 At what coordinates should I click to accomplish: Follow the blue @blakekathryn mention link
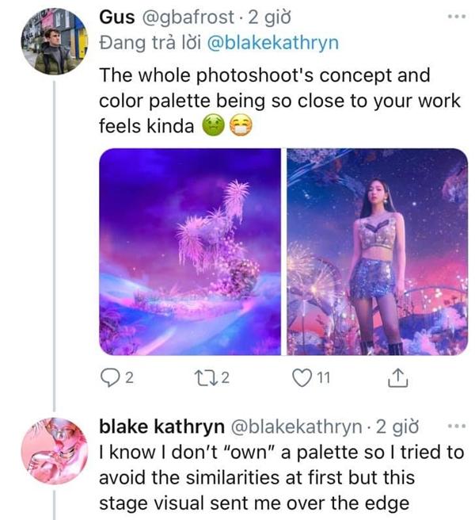pos(272,43)
